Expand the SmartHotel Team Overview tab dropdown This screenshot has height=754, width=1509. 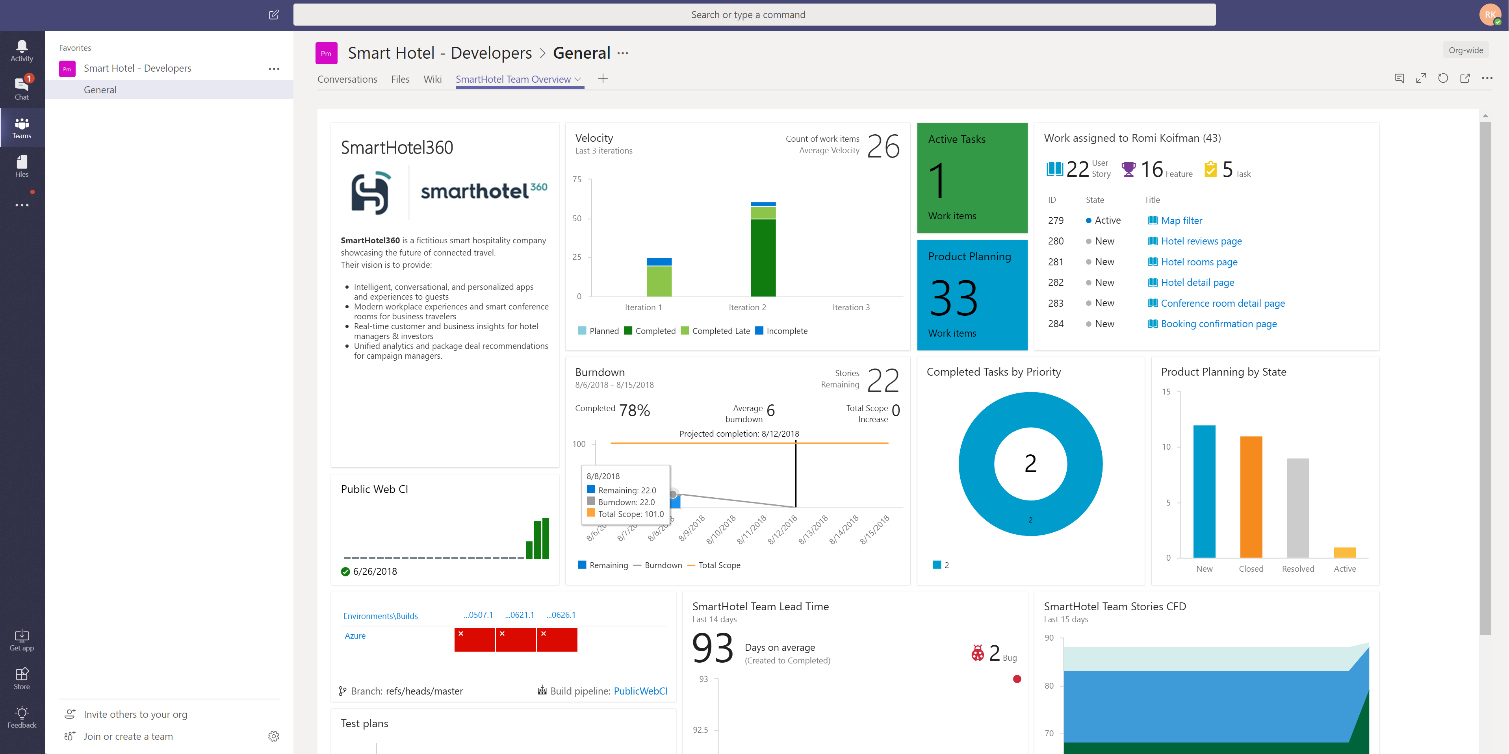click(577, 80)
